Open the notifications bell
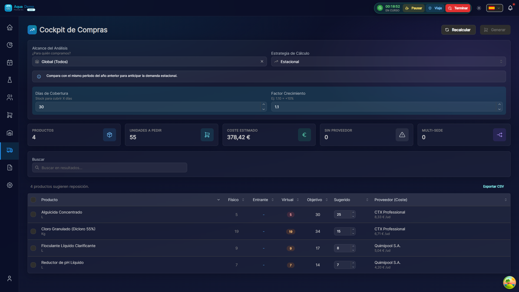The height and width of the screenshot is (292, 519). 510,8
